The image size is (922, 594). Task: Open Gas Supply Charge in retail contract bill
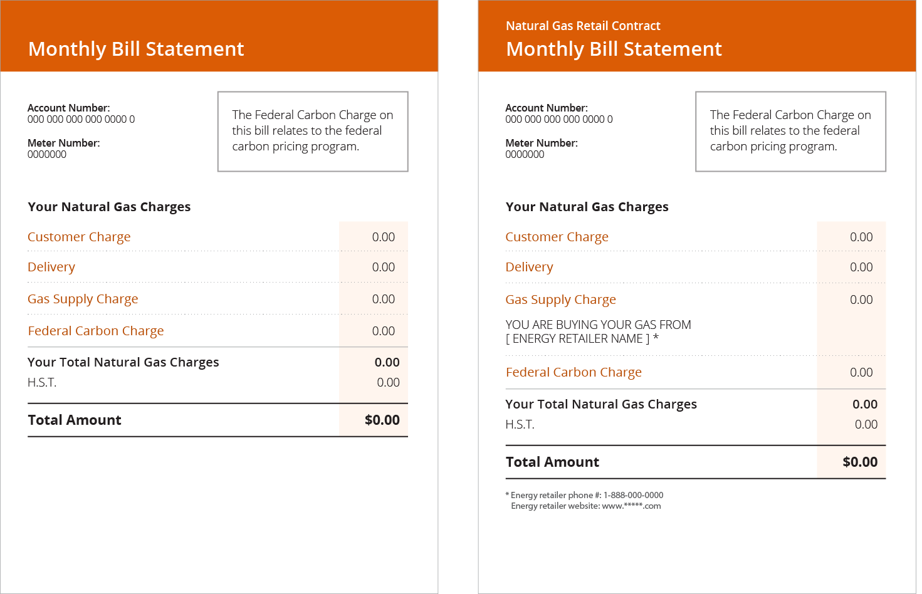pyautogui.click(x=560, y=300)
